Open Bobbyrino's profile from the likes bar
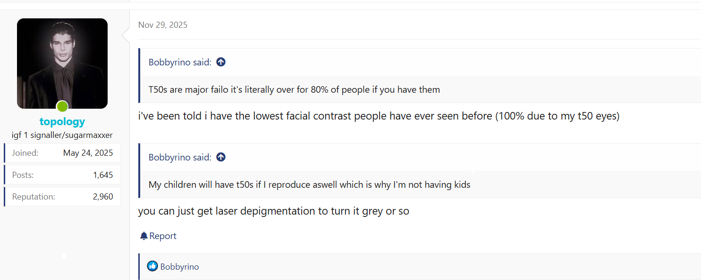 [179, 267]
